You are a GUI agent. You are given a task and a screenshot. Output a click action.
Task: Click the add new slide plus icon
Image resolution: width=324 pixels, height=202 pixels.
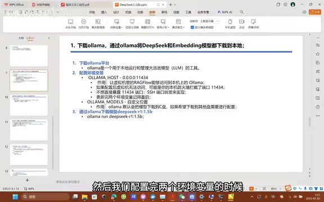27,180
